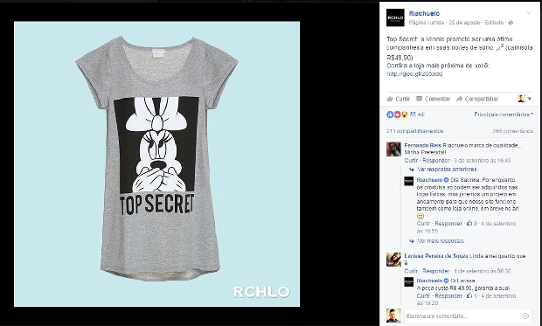Click Responder under Larissa's comment
This screenshot has width=542, height=326.
pos(436,271)
